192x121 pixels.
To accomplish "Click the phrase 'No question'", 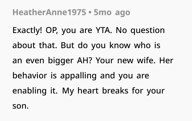I will click(140, 30).
